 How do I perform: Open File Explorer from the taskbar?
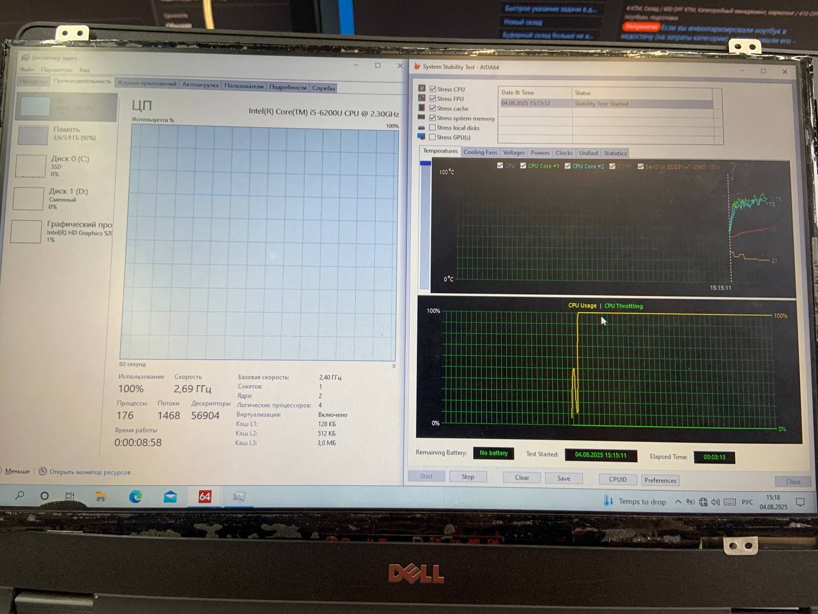[x=100, y=496]
